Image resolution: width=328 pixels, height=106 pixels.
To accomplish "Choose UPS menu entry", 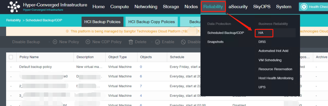I will (262, 87).
